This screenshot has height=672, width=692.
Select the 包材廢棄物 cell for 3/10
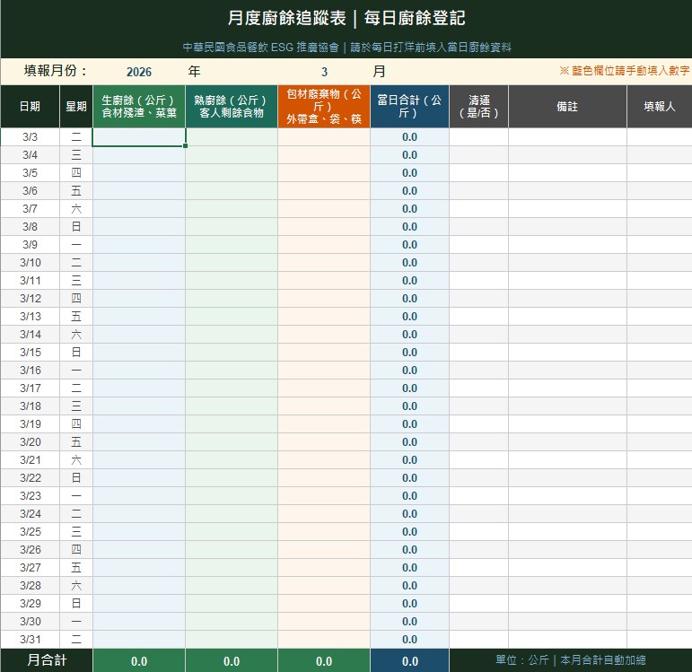tap(323, 263)
